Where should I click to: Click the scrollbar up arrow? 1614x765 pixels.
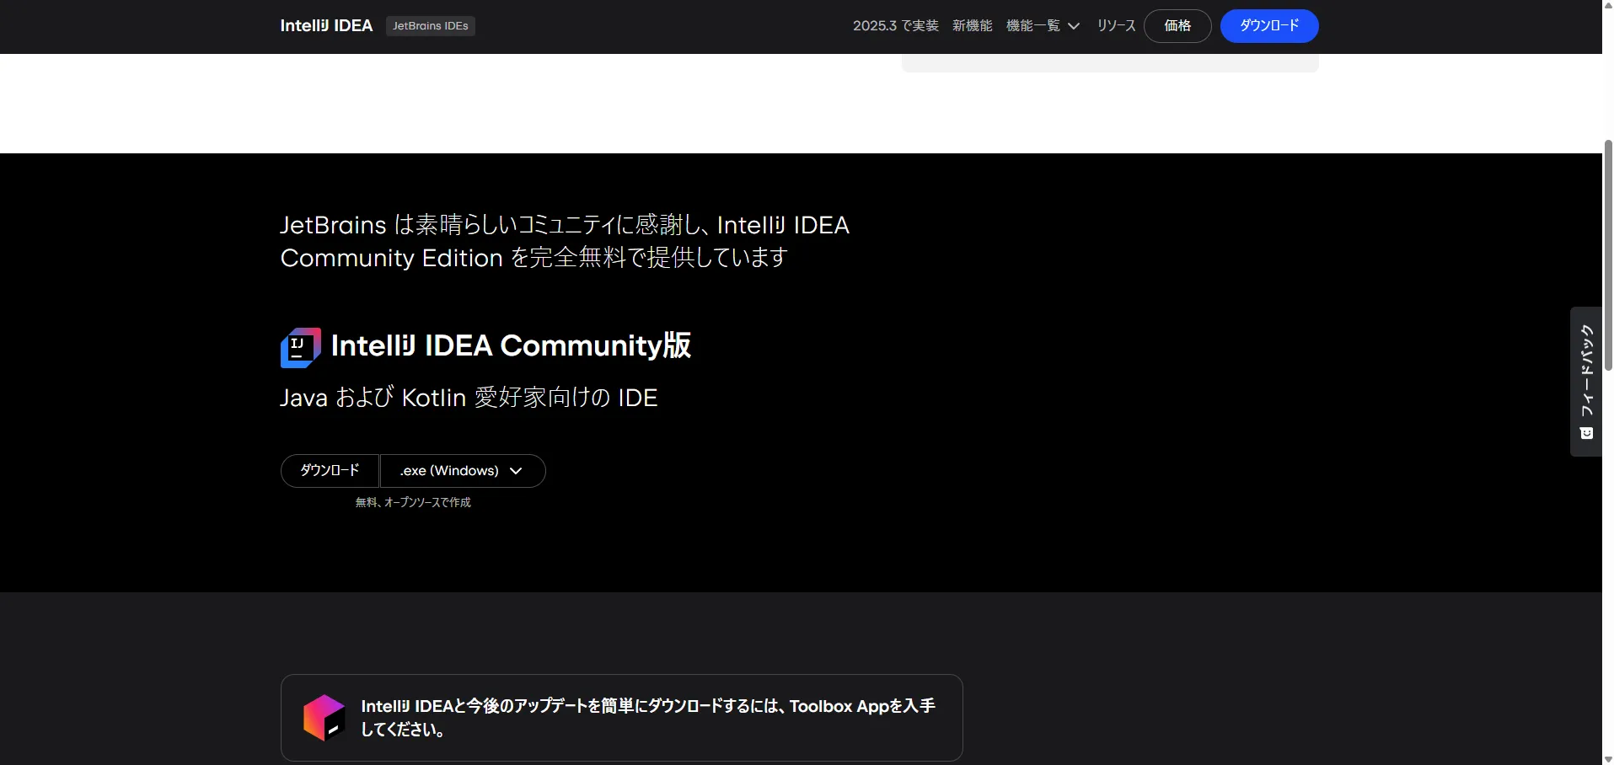click(1608, 6)
